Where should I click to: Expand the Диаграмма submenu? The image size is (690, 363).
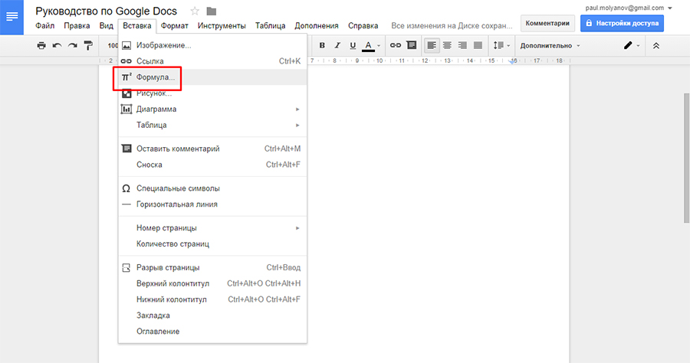click(x=212, y=109)
